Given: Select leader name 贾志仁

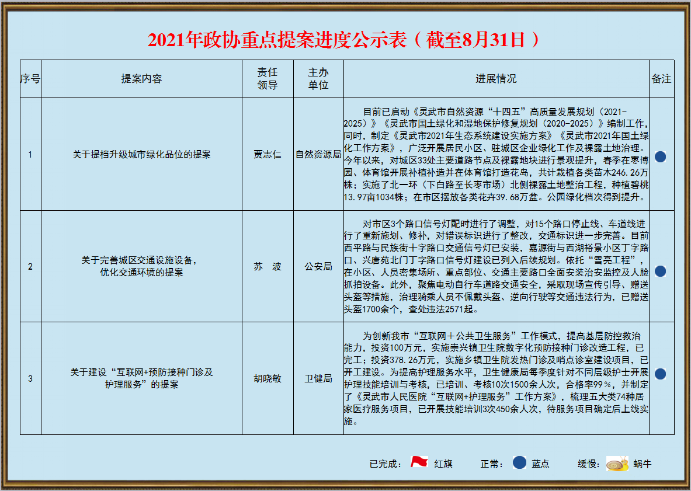Looking at the screenshot, I should click(x=268, y=154).
